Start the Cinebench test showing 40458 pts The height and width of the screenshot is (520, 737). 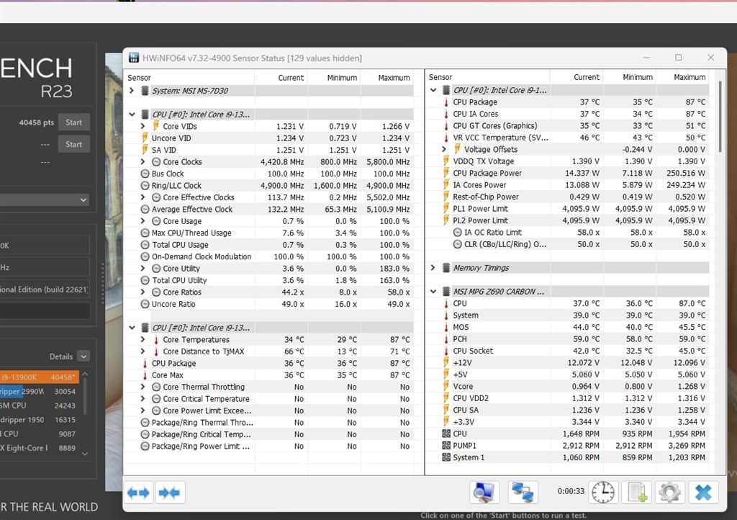(74, 122)
